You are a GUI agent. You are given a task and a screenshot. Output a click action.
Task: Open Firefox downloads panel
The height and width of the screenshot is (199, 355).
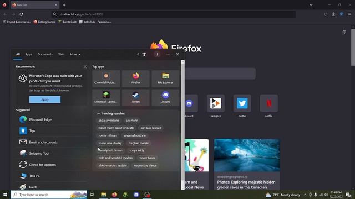(333, 14)
